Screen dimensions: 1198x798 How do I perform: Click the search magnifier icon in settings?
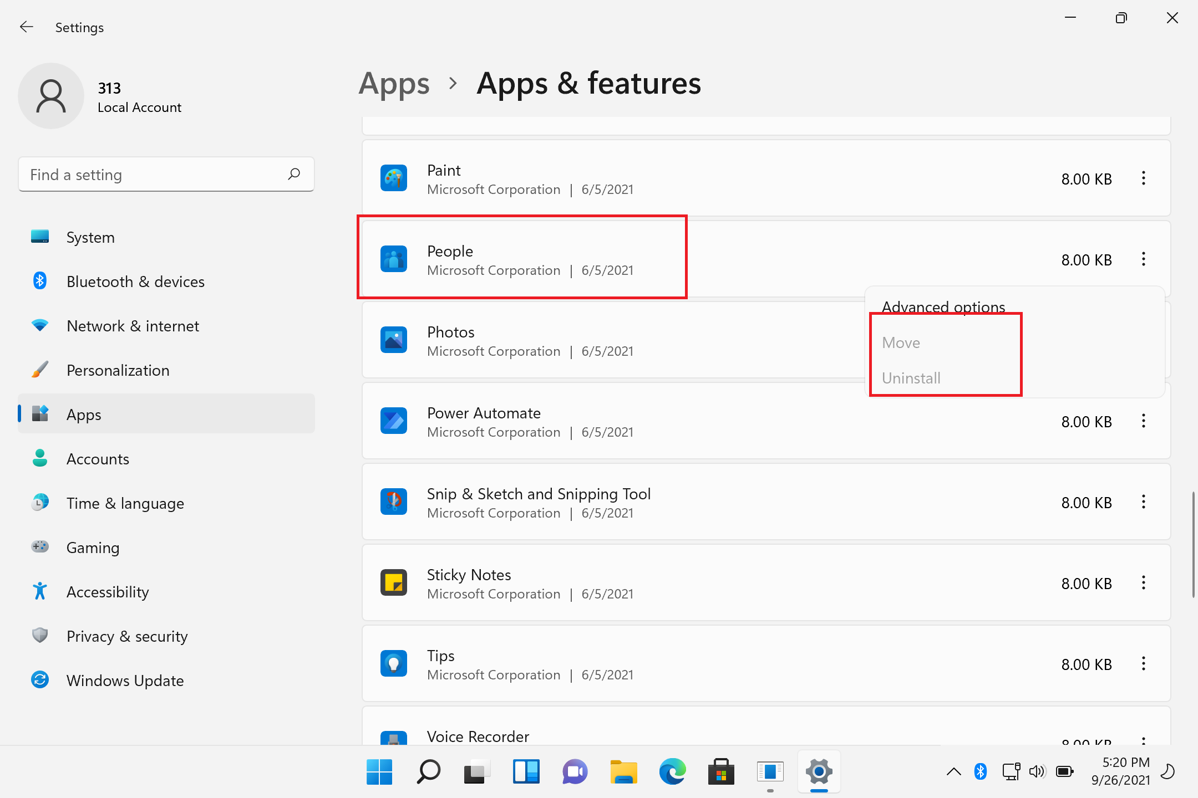point(294,175)
